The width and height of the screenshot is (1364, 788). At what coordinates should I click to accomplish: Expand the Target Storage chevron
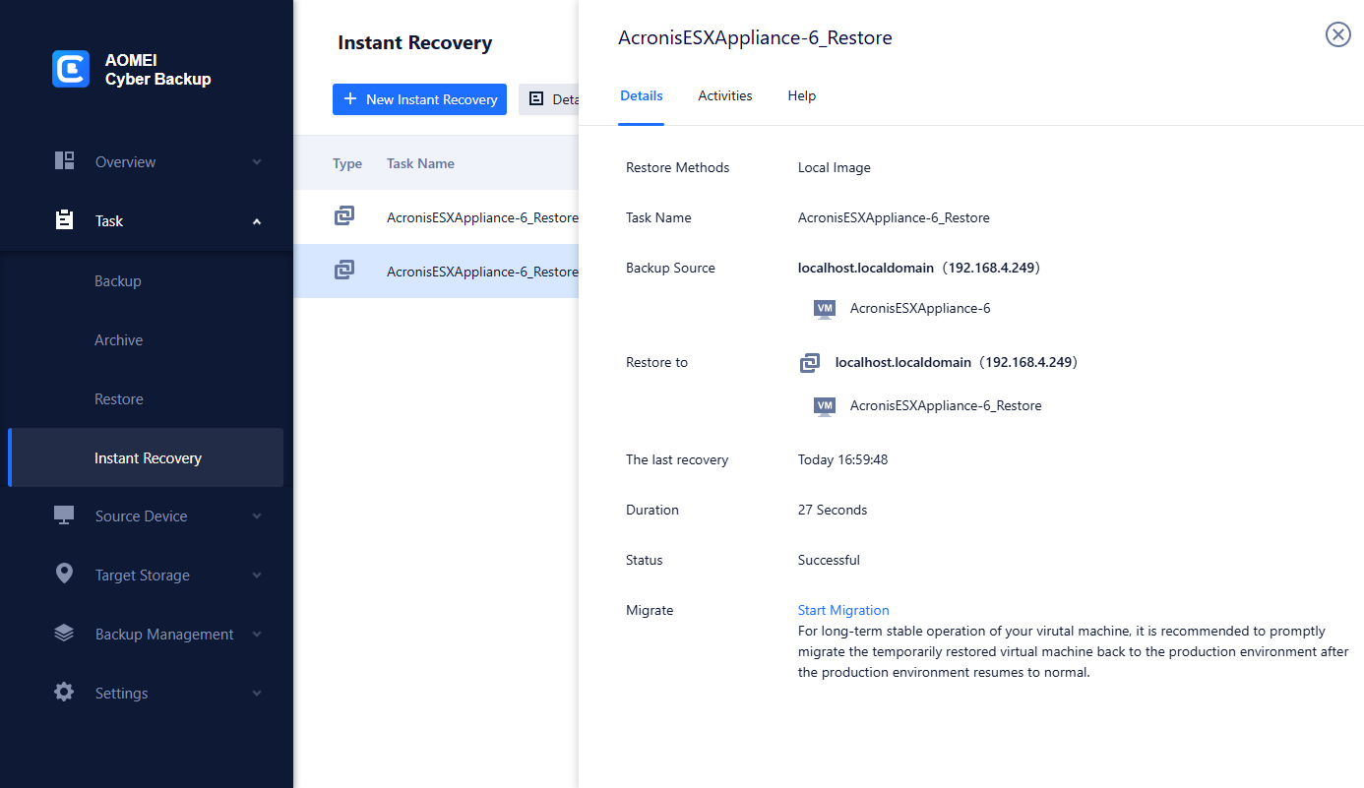point(257,576)
